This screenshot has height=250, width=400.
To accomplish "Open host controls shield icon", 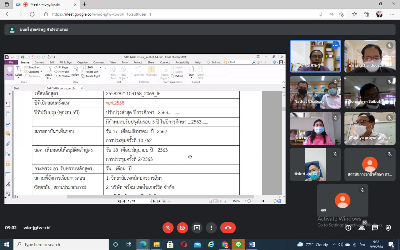I will (x=388, y=228).
